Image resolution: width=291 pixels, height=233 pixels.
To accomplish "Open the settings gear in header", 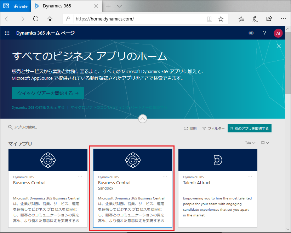I will pyautogui.click(x=251, y=33).
